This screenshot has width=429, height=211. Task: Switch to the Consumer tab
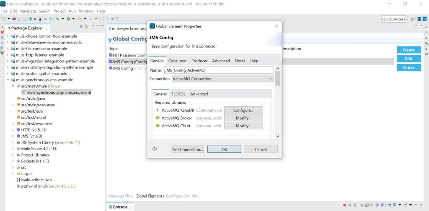point(178,61)
